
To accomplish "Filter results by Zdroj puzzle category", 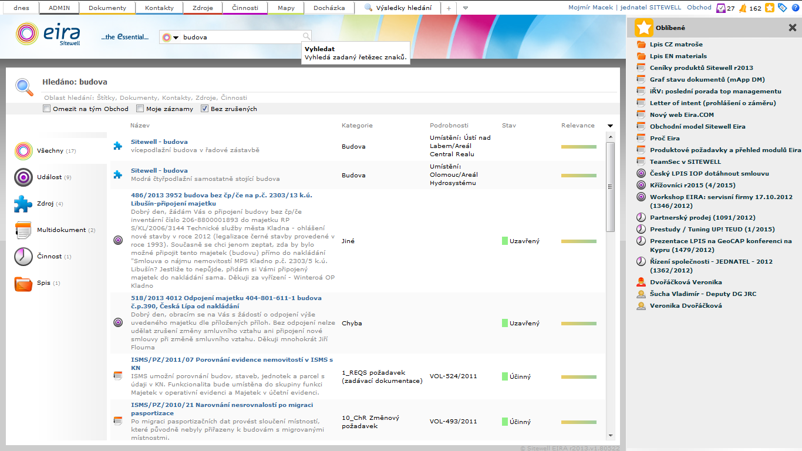I will [x=40, y=204].
